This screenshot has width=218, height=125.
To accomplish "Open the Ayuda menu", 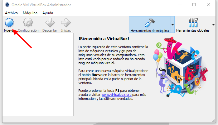I will 48,13.
